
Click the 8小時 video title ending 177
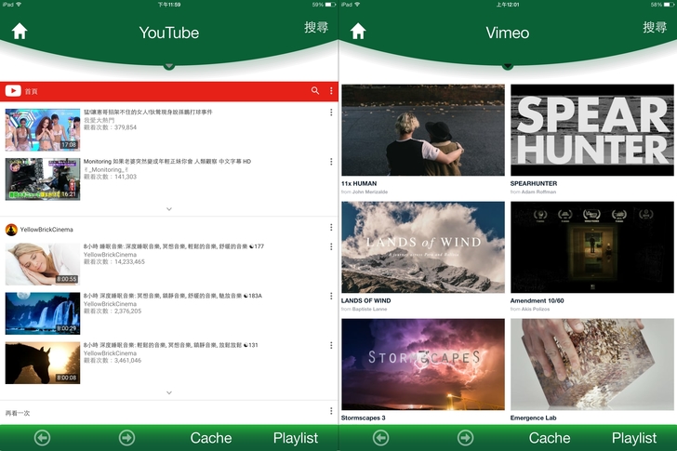174,246
